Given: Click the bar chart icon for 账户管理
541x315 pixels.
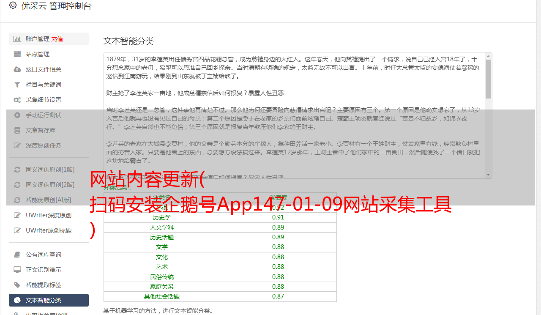Looking at the screenshot, I should point(17,39).
